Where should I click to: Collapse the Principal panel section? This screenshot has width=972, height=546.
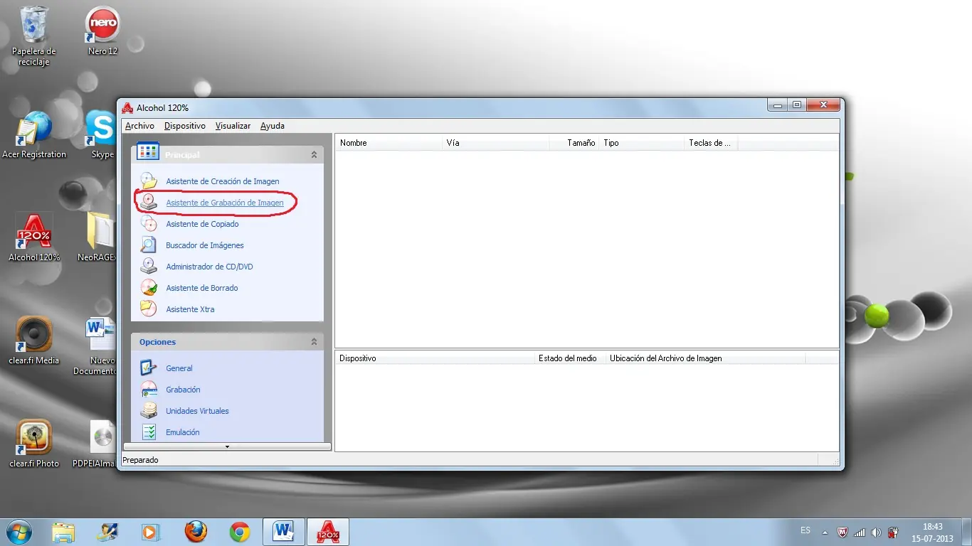tap(314, 154)
